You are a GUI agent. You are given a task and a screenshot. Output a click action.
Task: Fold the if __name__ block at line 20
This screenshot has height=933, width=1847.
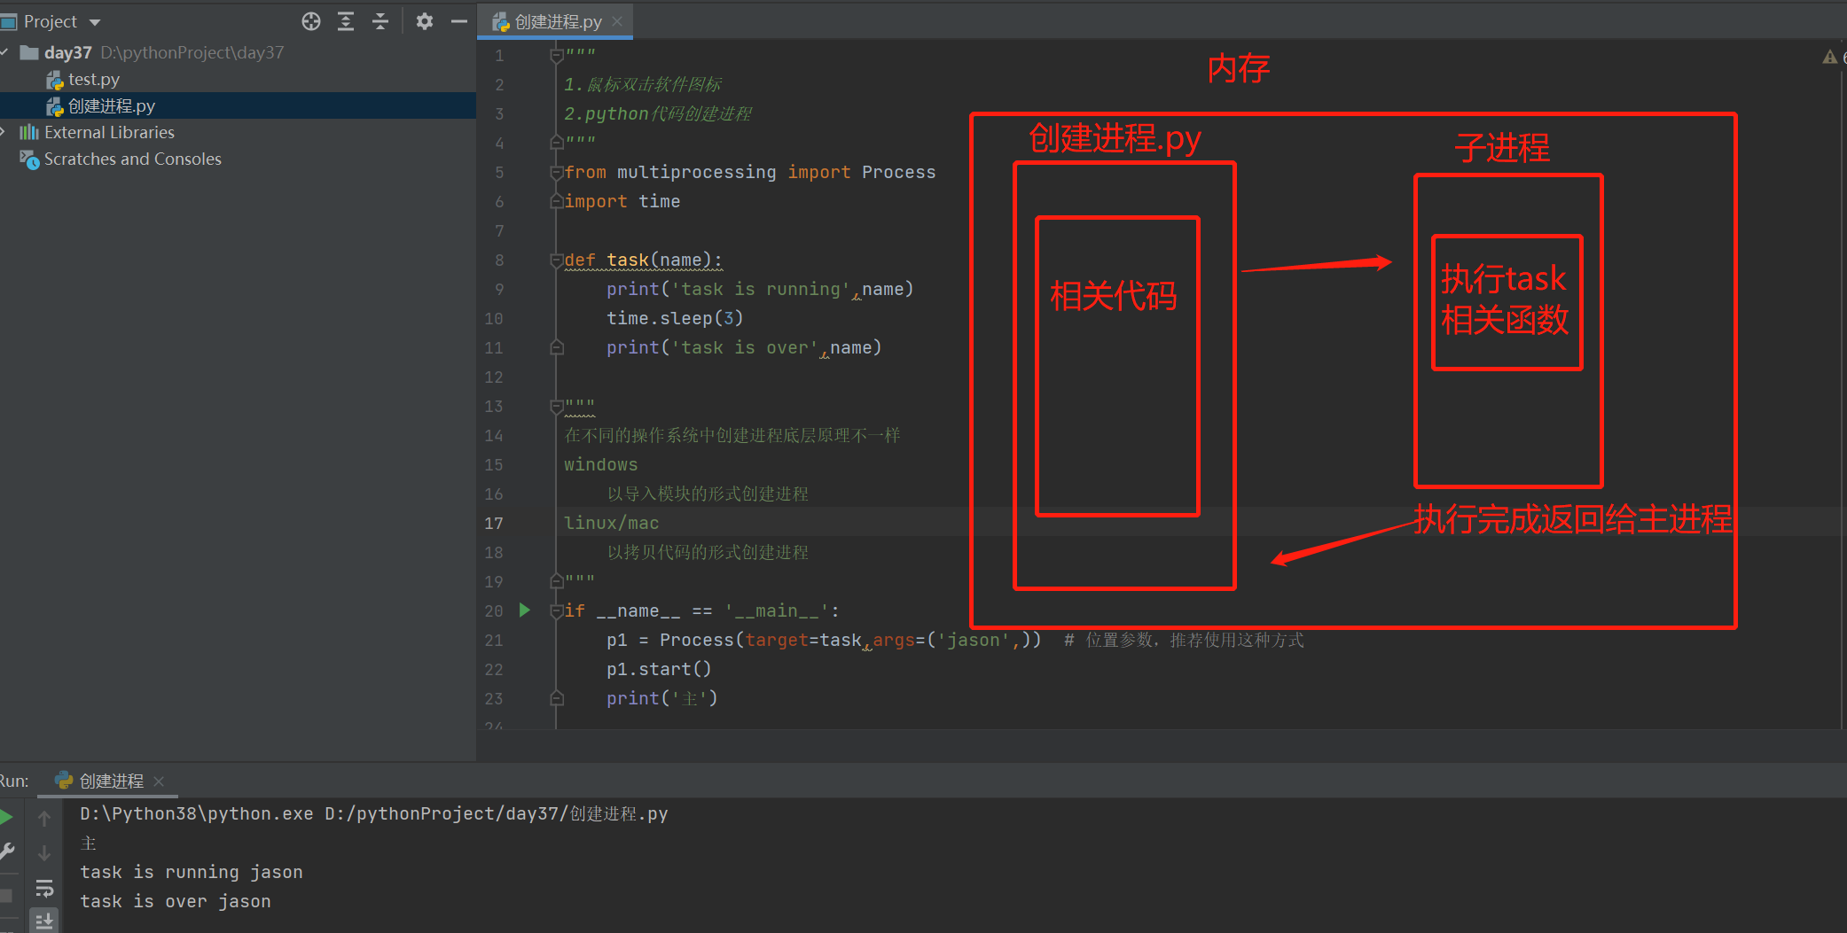click(557, 610)
